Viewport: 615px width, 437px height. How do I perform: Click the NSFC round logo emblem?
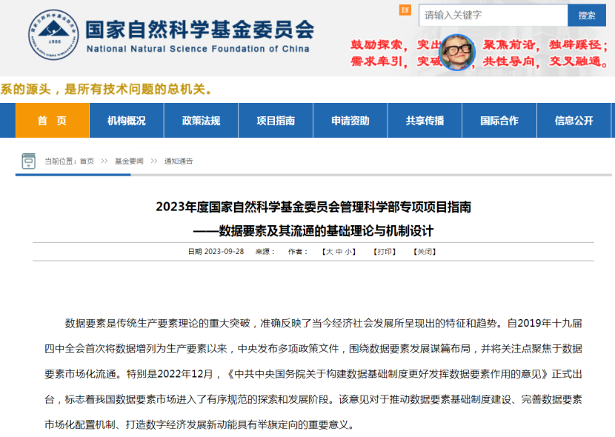tap(53, 37)
